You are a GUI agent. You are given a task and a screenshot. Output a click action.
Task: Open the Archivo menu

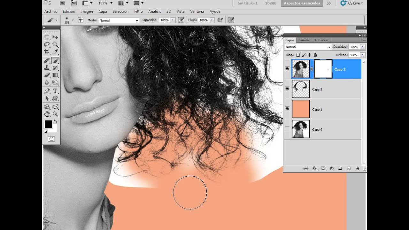pyautogui.click(x=51, y=11)
